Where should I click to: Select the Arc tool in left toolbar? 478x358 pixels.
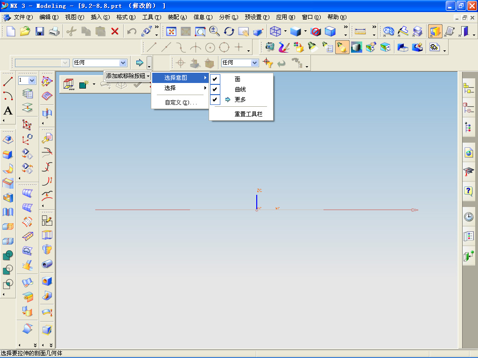tap(8, 96)
